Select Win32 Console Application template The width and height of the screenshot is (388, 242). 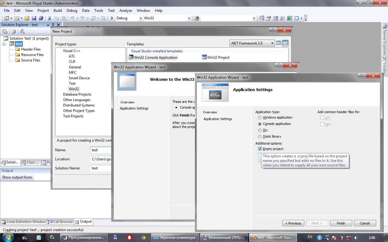(153, 57)
